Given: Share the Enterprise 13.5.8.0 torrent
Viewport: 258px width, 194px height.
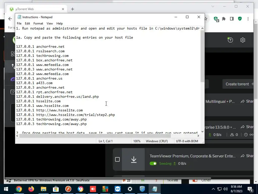Looking at the screenshot, I should pyautogui.click(x=247, y=127).
